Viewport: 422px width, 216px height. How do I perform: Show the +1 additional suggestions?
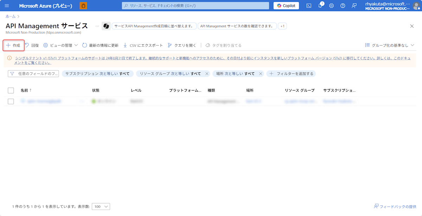[282, 26]
